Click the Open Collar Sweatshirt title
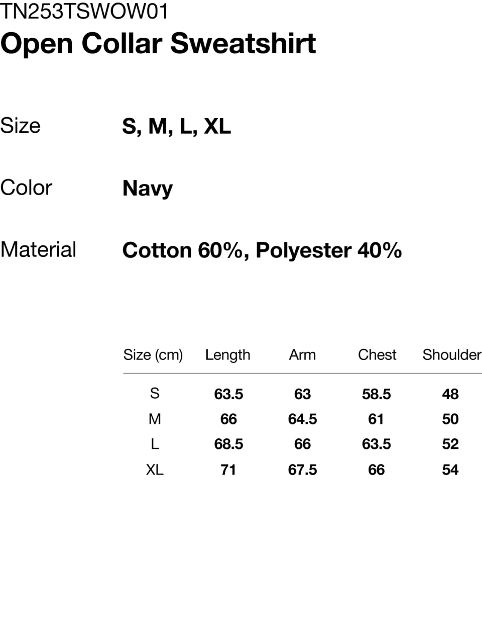Image resolution: width=482 pixels, height=644 pixels. coord(158,43)
